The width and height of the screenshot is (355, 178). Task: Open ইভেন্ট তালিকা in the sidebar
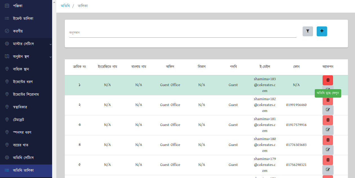26,18
